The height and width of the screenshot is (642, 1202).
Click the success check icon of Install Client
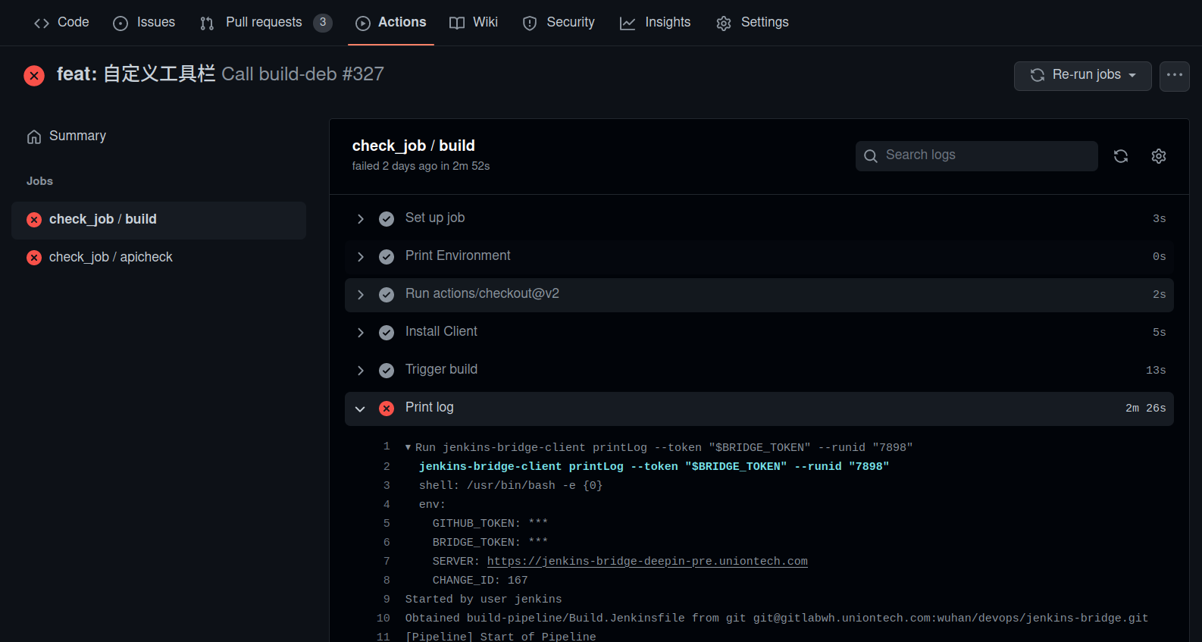387,333
